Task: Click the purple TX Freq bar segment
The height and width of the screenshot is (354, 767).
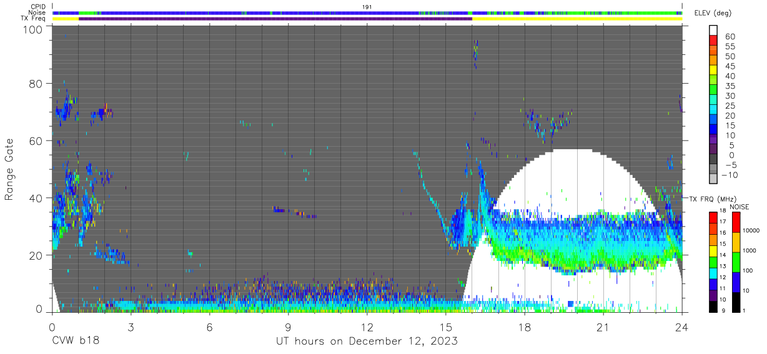Action: pos(275,19)
